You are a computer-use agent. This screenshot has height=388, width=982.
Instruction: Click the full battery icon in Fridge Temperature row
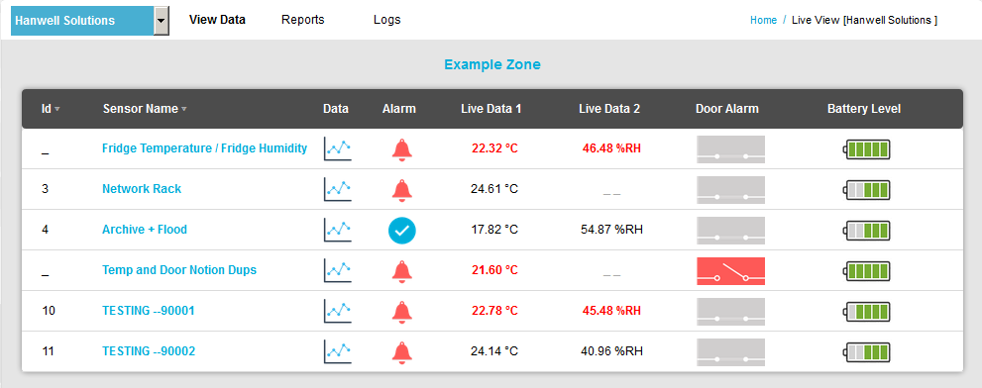coord(868,148)
